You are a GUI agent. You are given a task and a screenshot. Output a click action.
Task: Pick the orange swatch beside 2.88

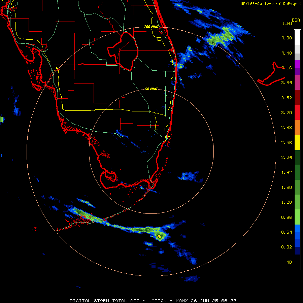coord(297,128)
